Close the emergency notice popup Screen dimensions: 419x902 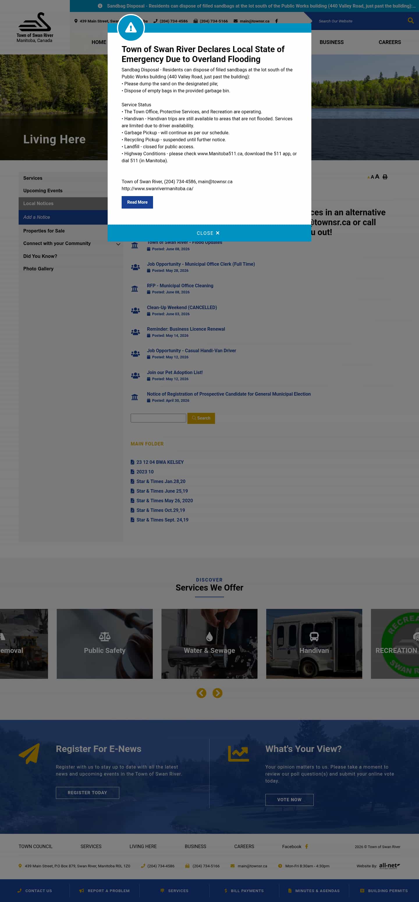[209, 233]
